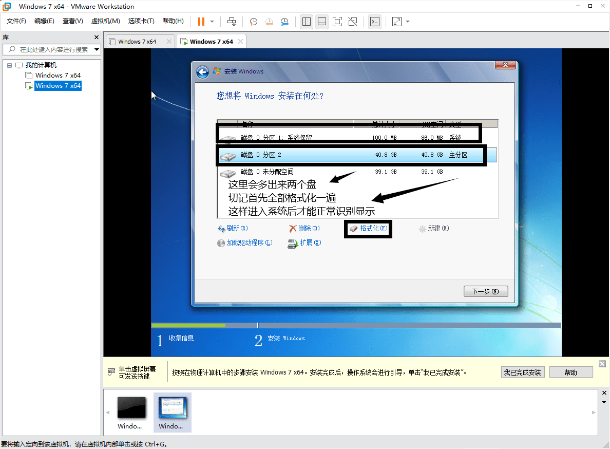Click the VMware Workstation title bar icon
This screenshot has width=610, height=449.
pyautogui.click(x=7, y=6)
